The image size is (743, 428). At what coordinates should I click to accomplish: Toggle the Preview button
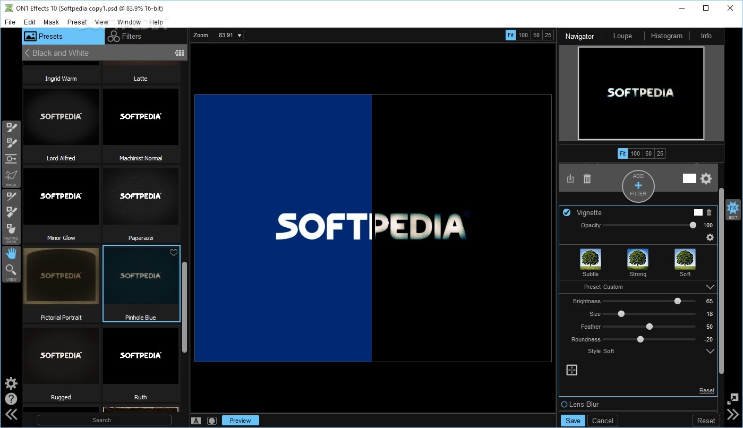(x=241, y=421)
